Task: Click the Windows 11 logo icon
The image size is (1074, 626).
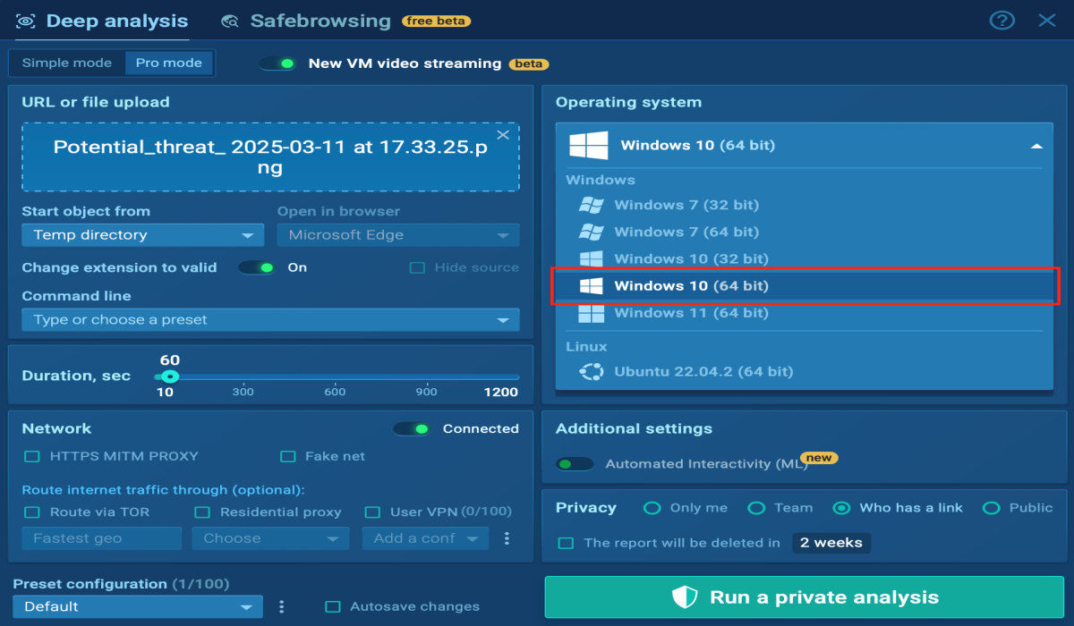Action: [x=592, y=312]
